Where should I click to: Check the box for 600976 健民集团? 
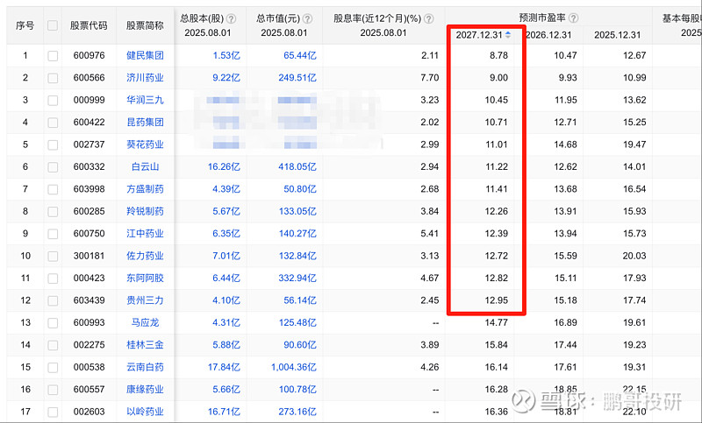(x=53, y=56)
